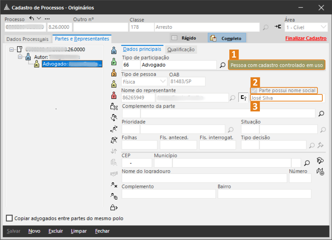Click the blue 'A' party icon in vertical toolbar

coord(114,50)
